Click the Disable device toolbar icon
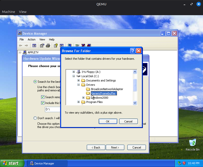The image size is (203, 167). pyautogui.click(x=89, y=45)
